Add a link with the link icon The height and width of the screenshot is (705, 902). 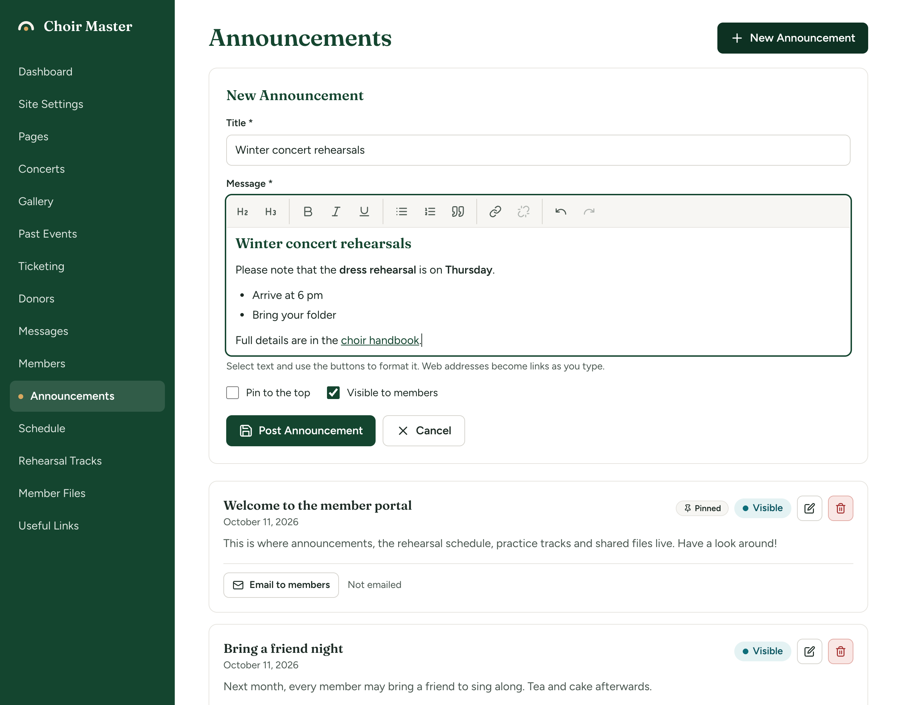tap(495, 211)
